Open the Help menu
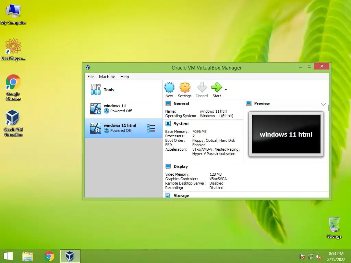 [x=124, y=76]
